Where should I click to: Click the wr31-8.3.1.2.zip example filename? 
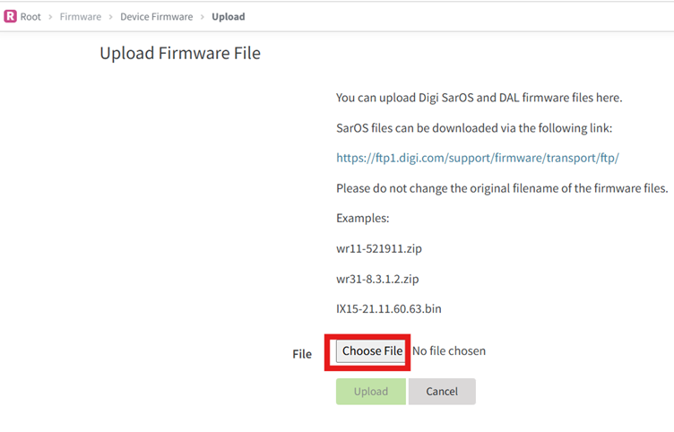pos(377,279)
